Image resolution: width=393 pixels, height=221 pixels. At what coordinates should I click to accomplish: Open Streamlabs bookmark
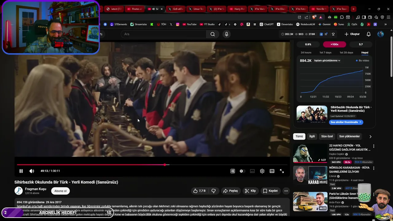[138, 24]
